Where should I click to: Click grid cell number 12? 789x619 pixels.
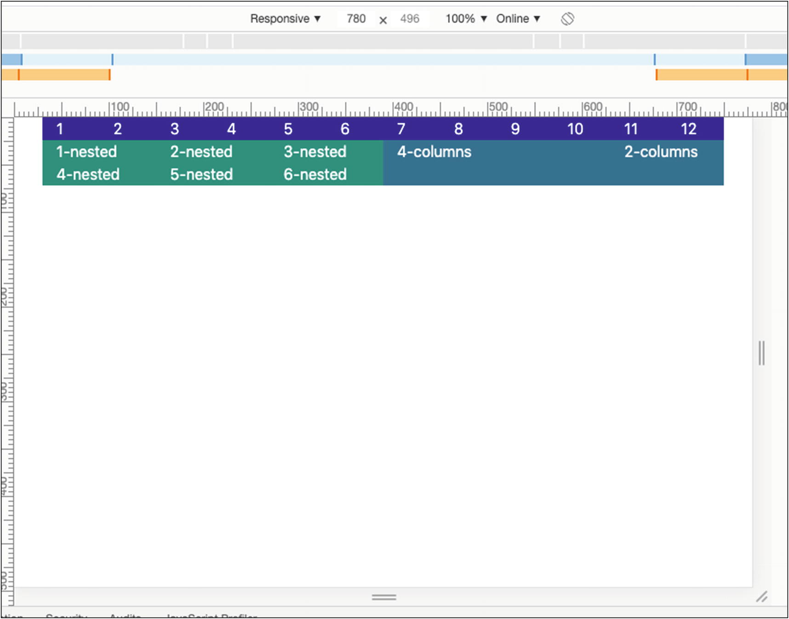click(x=688, y=129)
